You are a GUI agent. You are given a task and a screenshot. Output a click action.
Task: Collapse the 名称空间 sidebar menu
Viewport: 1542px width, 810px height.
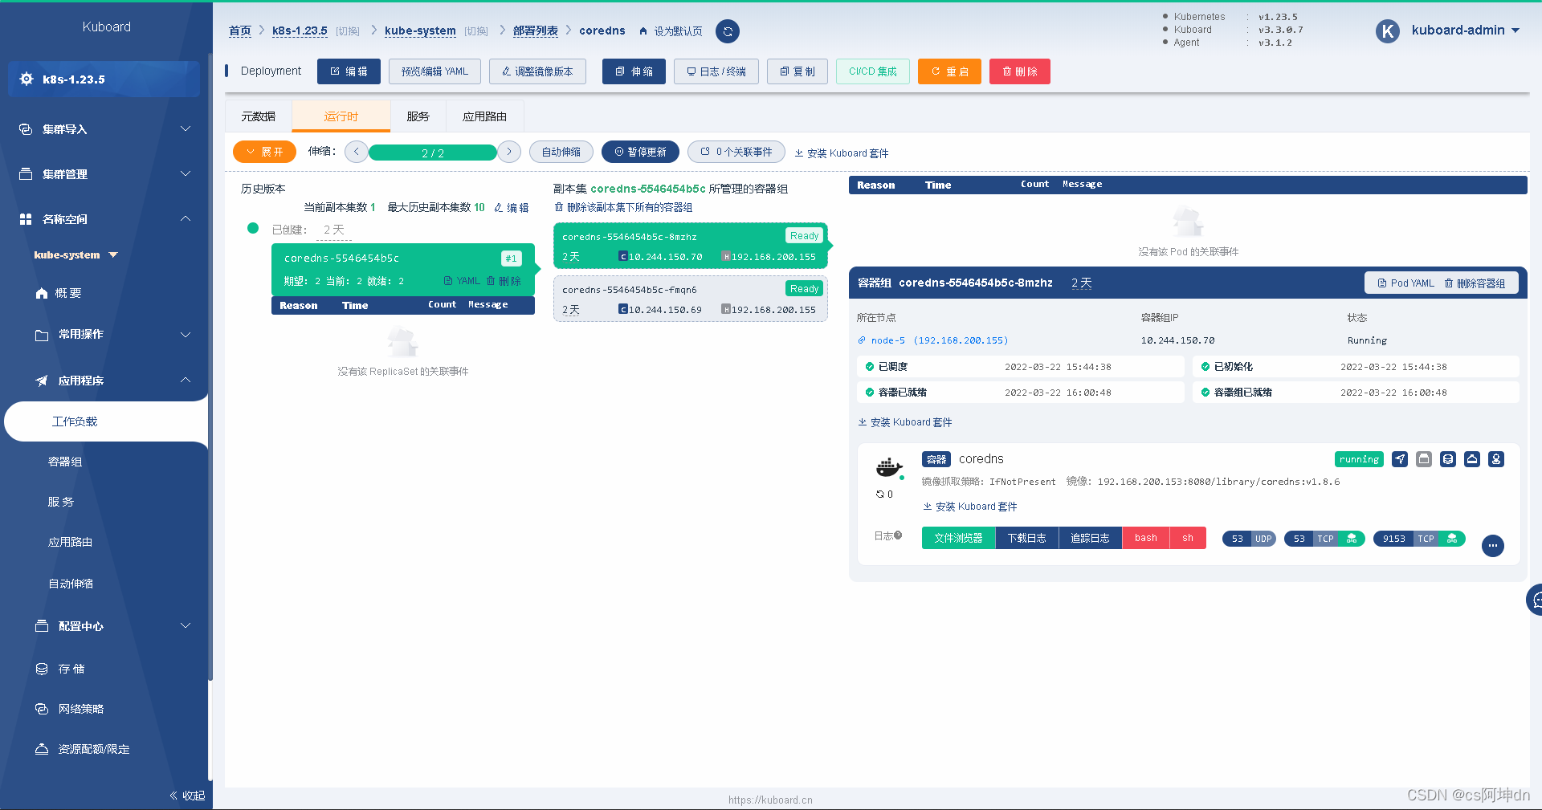pos(104,219)
